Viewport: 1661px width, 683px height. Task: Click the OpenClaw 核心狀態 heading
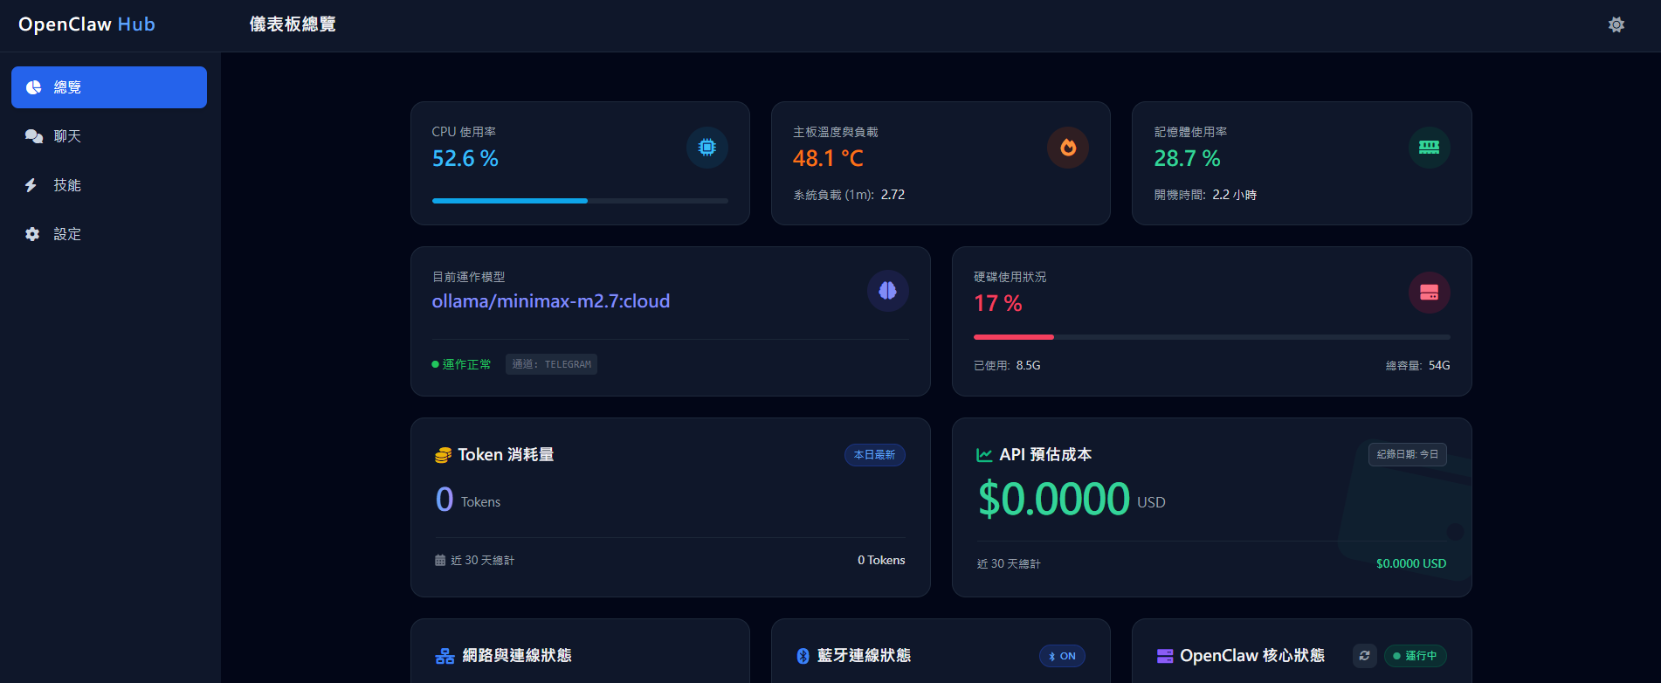click(x=1252, y=656)
